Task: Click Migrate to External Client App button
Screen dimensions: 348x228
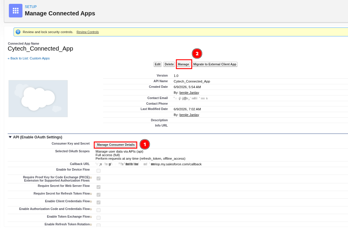Action: point(214,64)
